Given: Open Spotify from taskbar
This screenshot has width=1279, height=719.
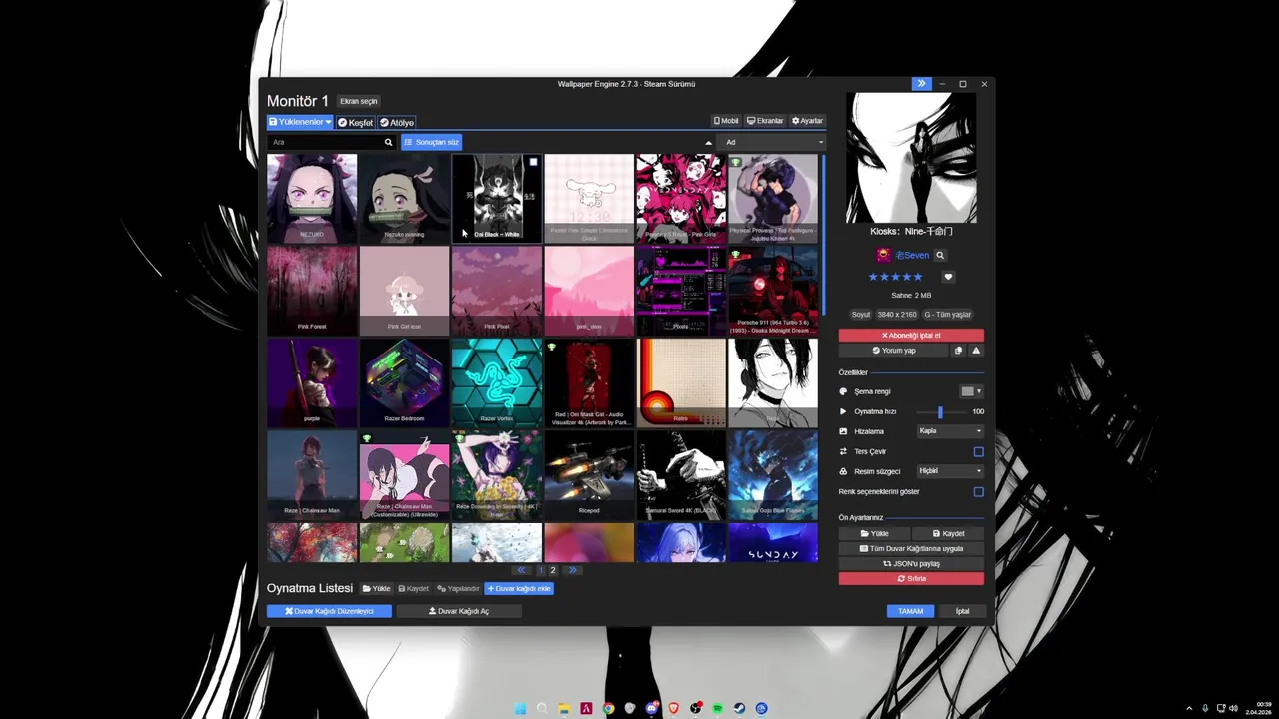Looking at the screenshot, I should coord(717,708).
